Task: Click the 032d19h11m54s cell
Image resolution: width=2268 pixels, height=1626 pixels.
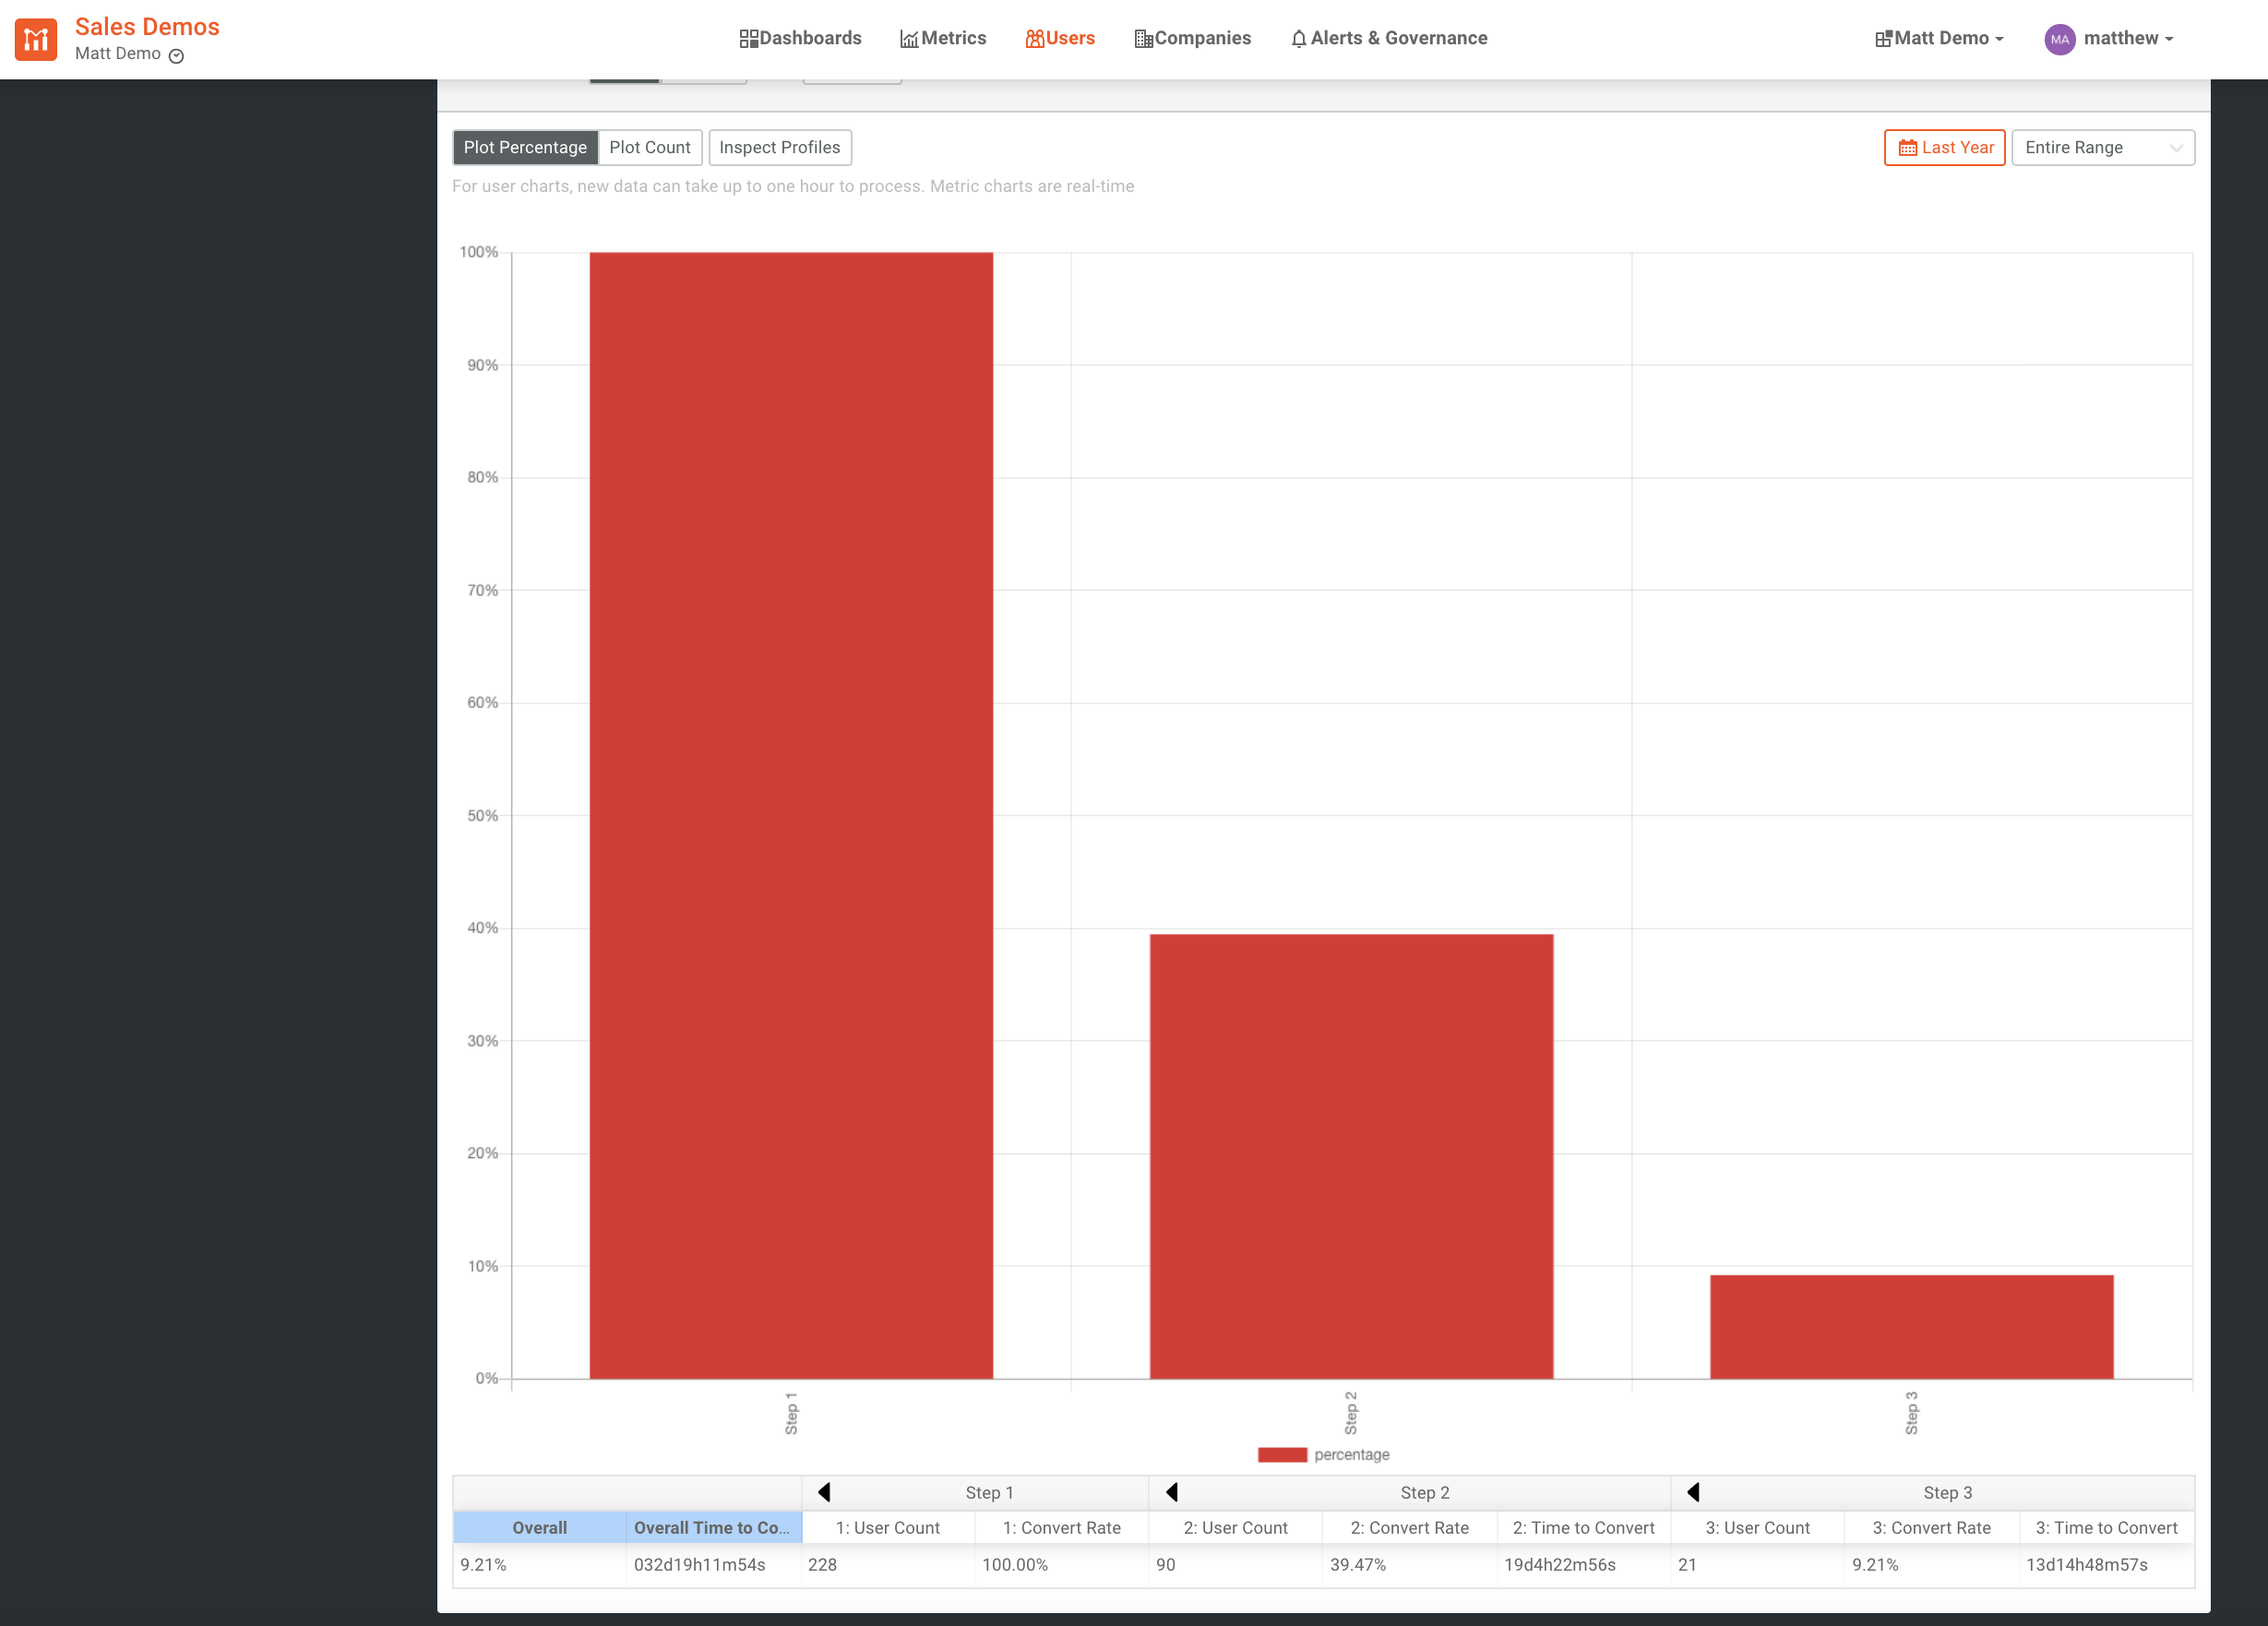Action: [x=713, y=1564]
